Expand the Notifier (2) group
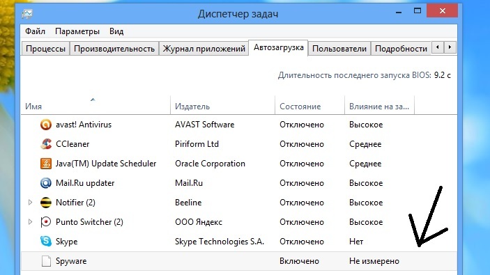Image resolution: width=490 pixels, height=275 pixels. click(x=30, y=203)
